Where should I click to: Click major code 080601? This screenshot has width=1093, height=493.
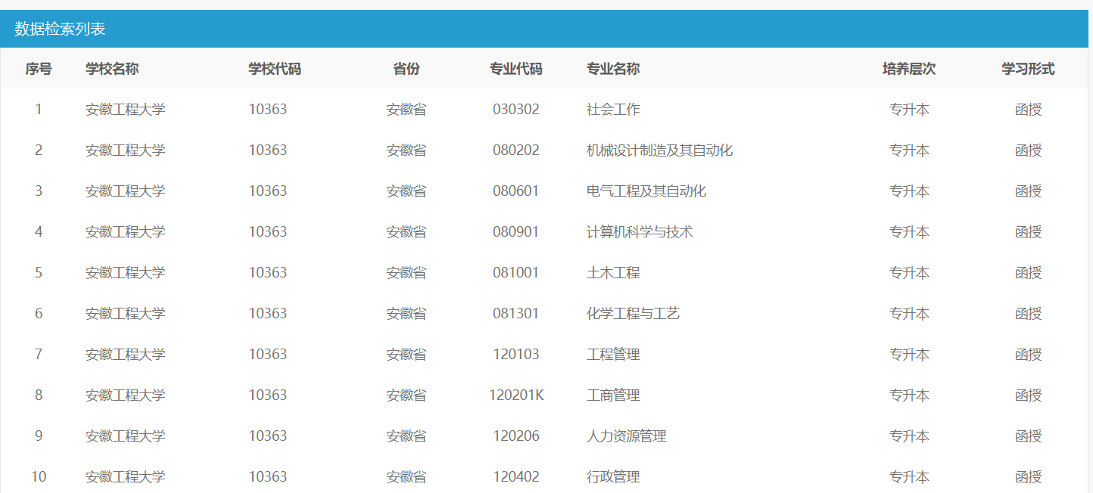pos(516,191)
